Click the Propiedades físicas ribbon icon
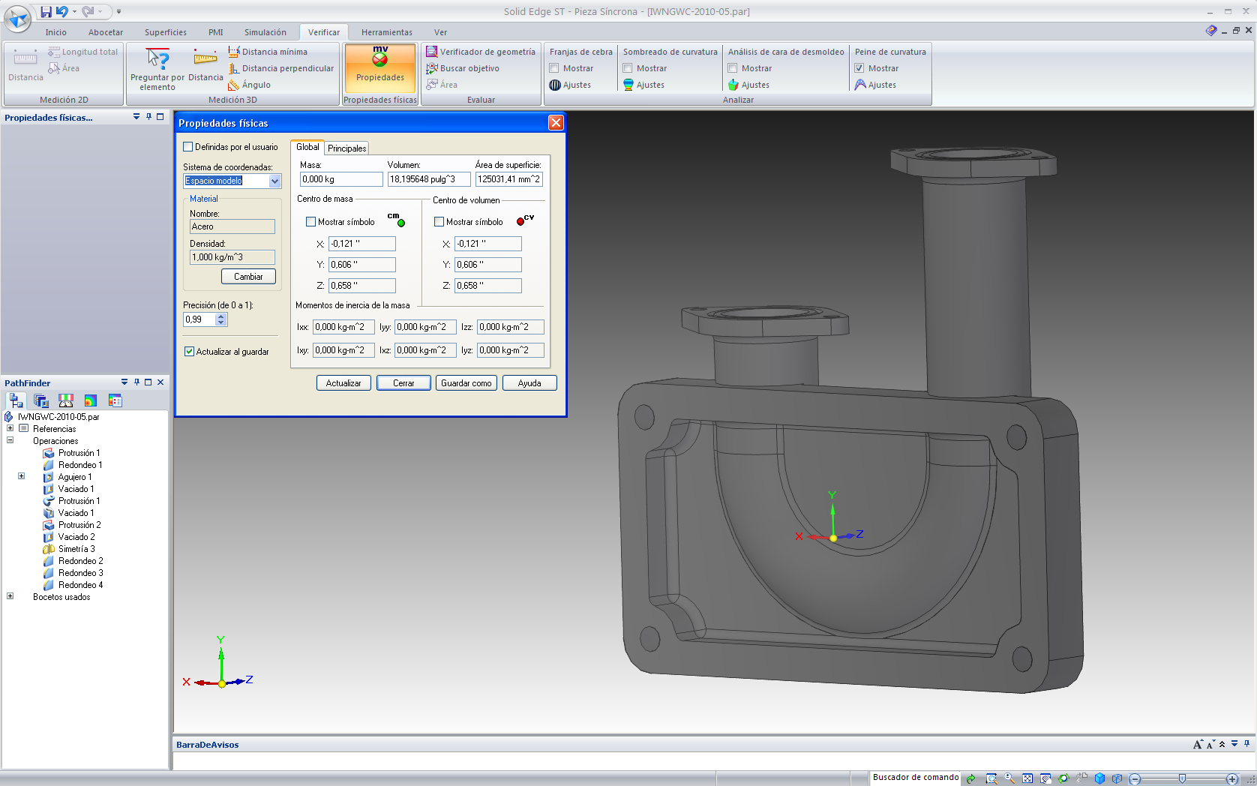The image size is (1257, 786). (379, 64)
